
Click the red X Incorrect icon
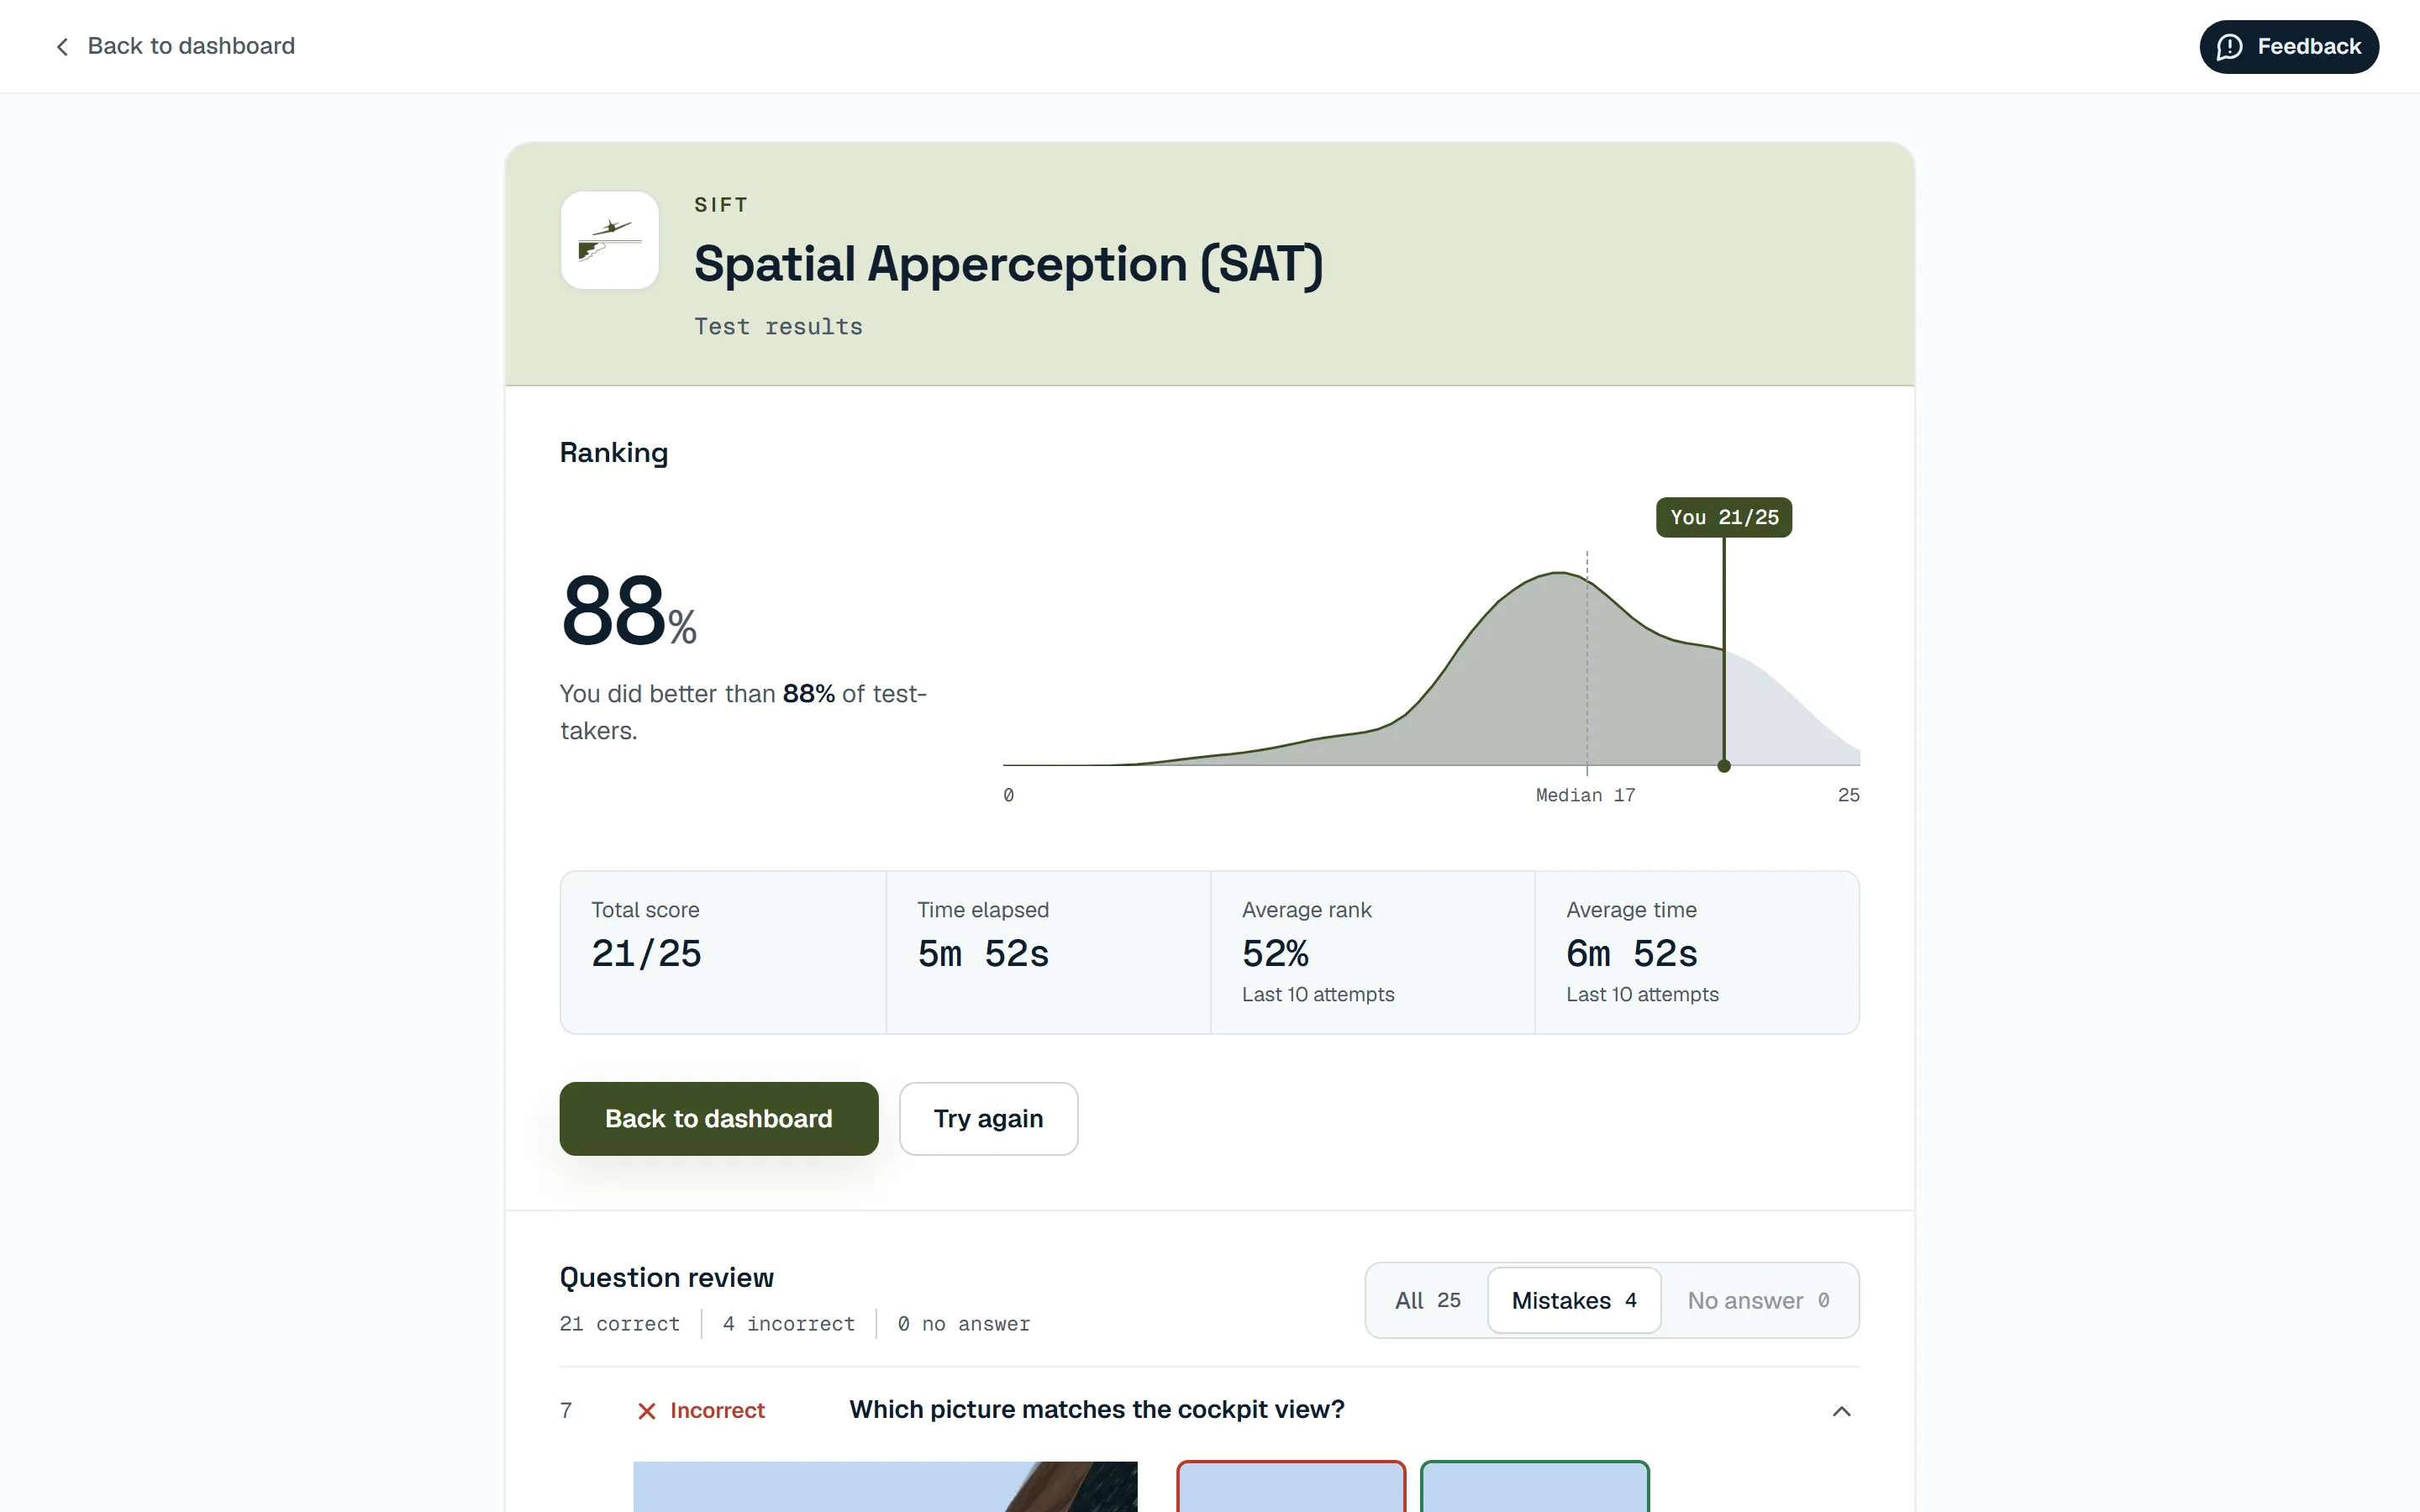point(647,1411)
